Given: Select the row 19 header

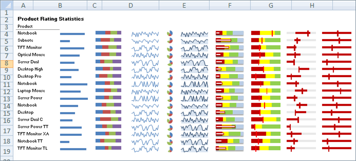Looking at the screenshot, I should tap(7, 151).
